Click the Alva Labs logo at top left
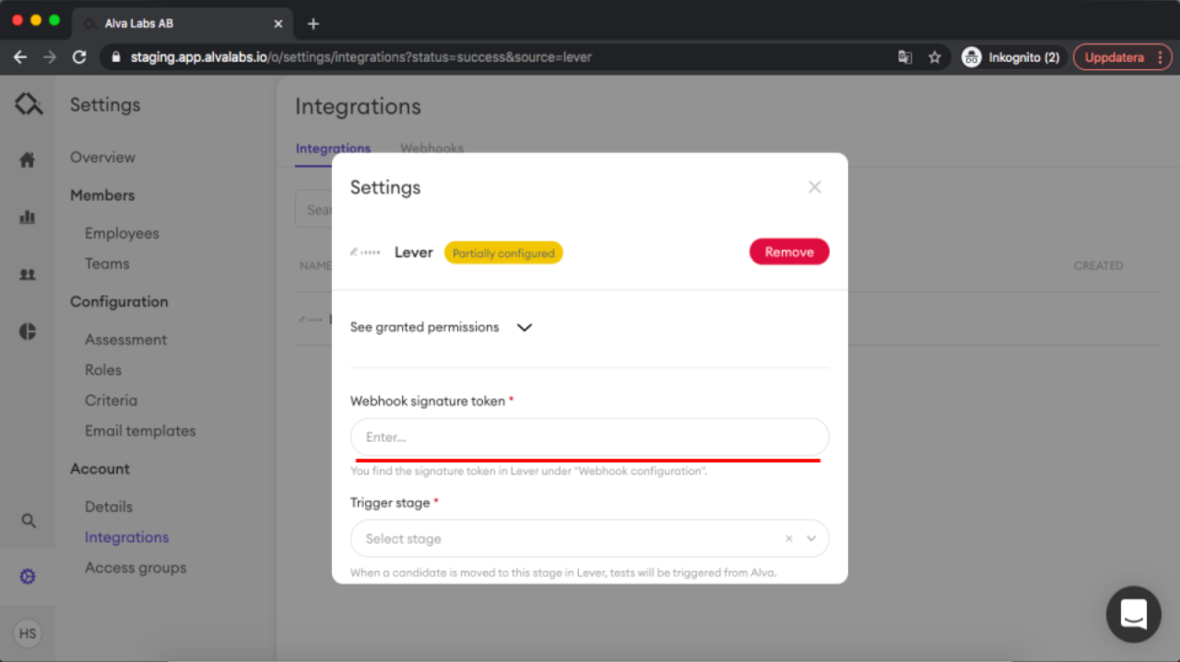The height and width of the screenshot is (662, 1180). click(x=27, y=103)
